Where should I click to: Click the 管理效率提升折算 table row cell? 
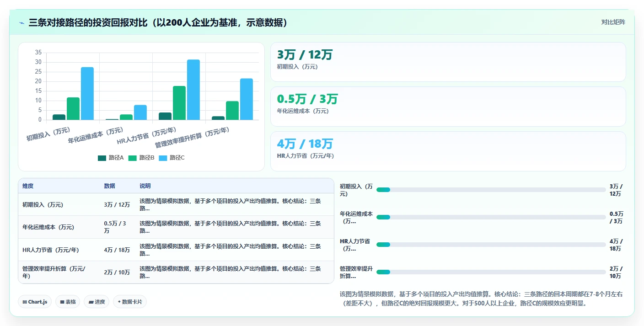click(59, 272)
